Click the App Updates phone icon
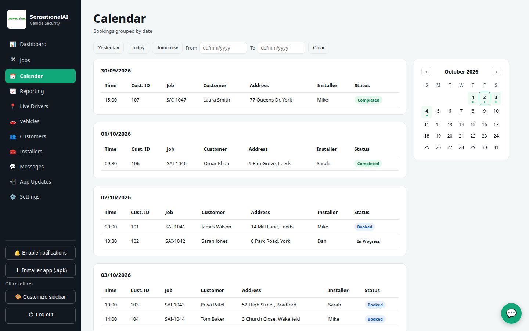Screen dimensions: 529x331 coord(13,182)
